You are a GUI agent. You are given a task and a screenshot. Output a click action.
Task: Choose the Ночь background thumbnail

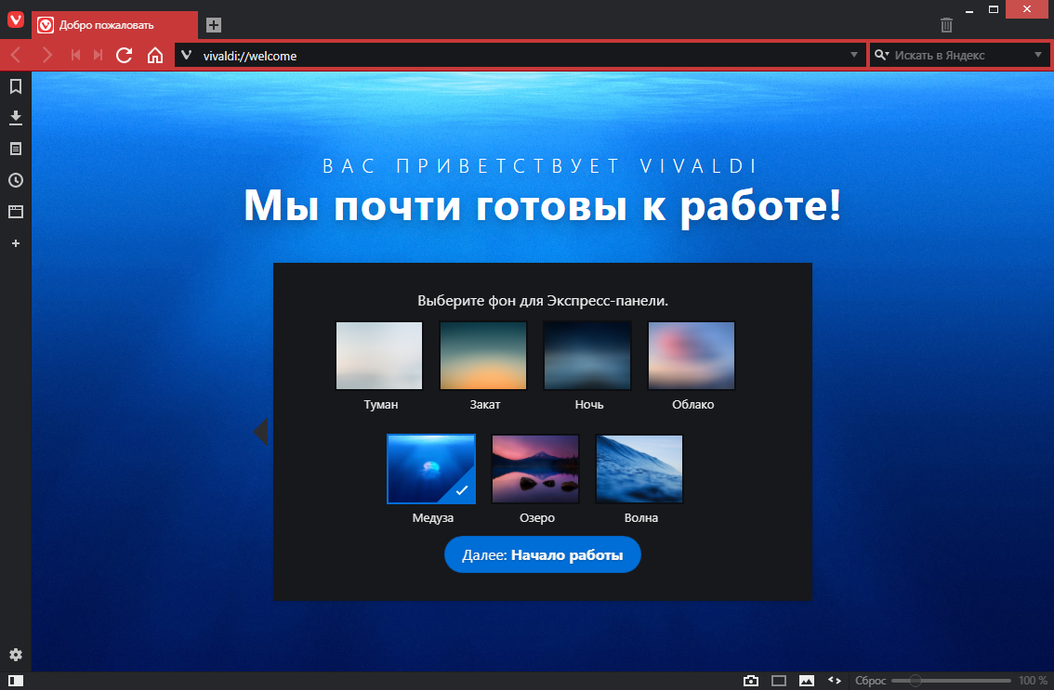click(x=587, y=356)
